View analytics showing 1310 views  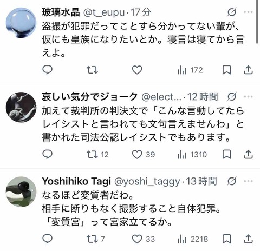(192, 155)
